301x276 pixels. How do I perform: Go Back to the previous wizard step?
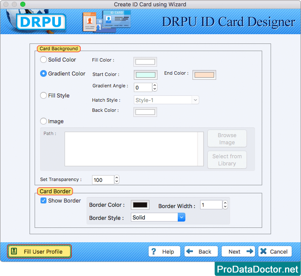(x=201, y=252)
